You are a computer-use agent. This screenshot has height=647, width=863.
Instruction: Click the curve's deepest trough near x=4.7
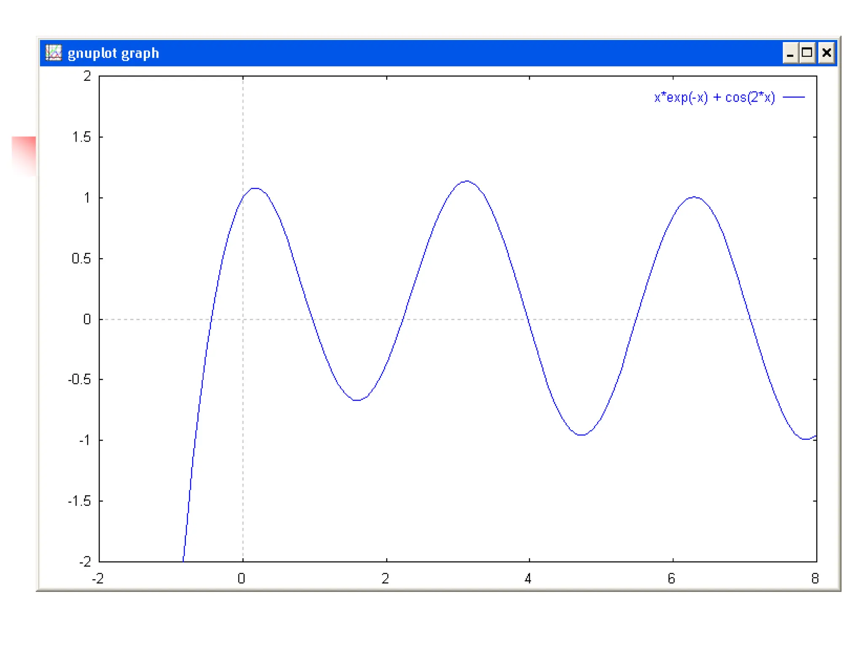tap(582, 435)
